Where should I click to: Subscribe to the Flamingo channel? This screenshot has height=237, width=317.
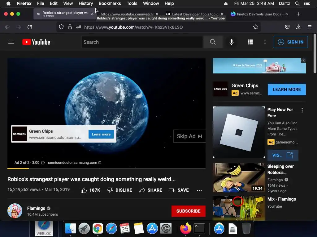[x=189, y=211]
